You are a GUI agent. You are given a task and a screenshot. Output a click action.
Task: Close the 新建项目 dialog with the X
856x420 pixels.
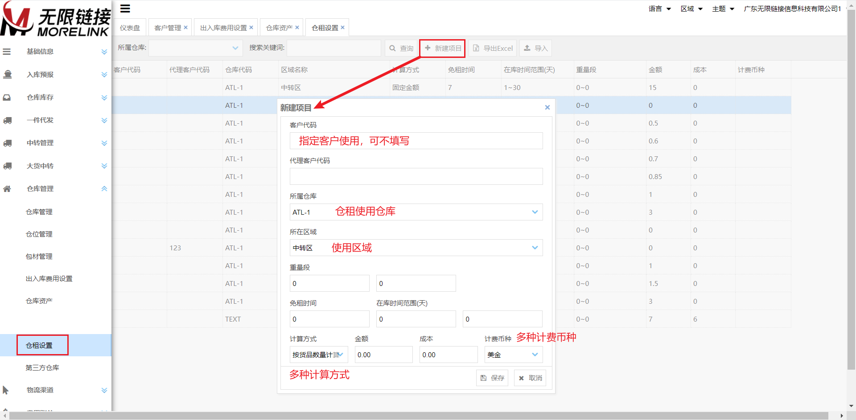[547, 107]
